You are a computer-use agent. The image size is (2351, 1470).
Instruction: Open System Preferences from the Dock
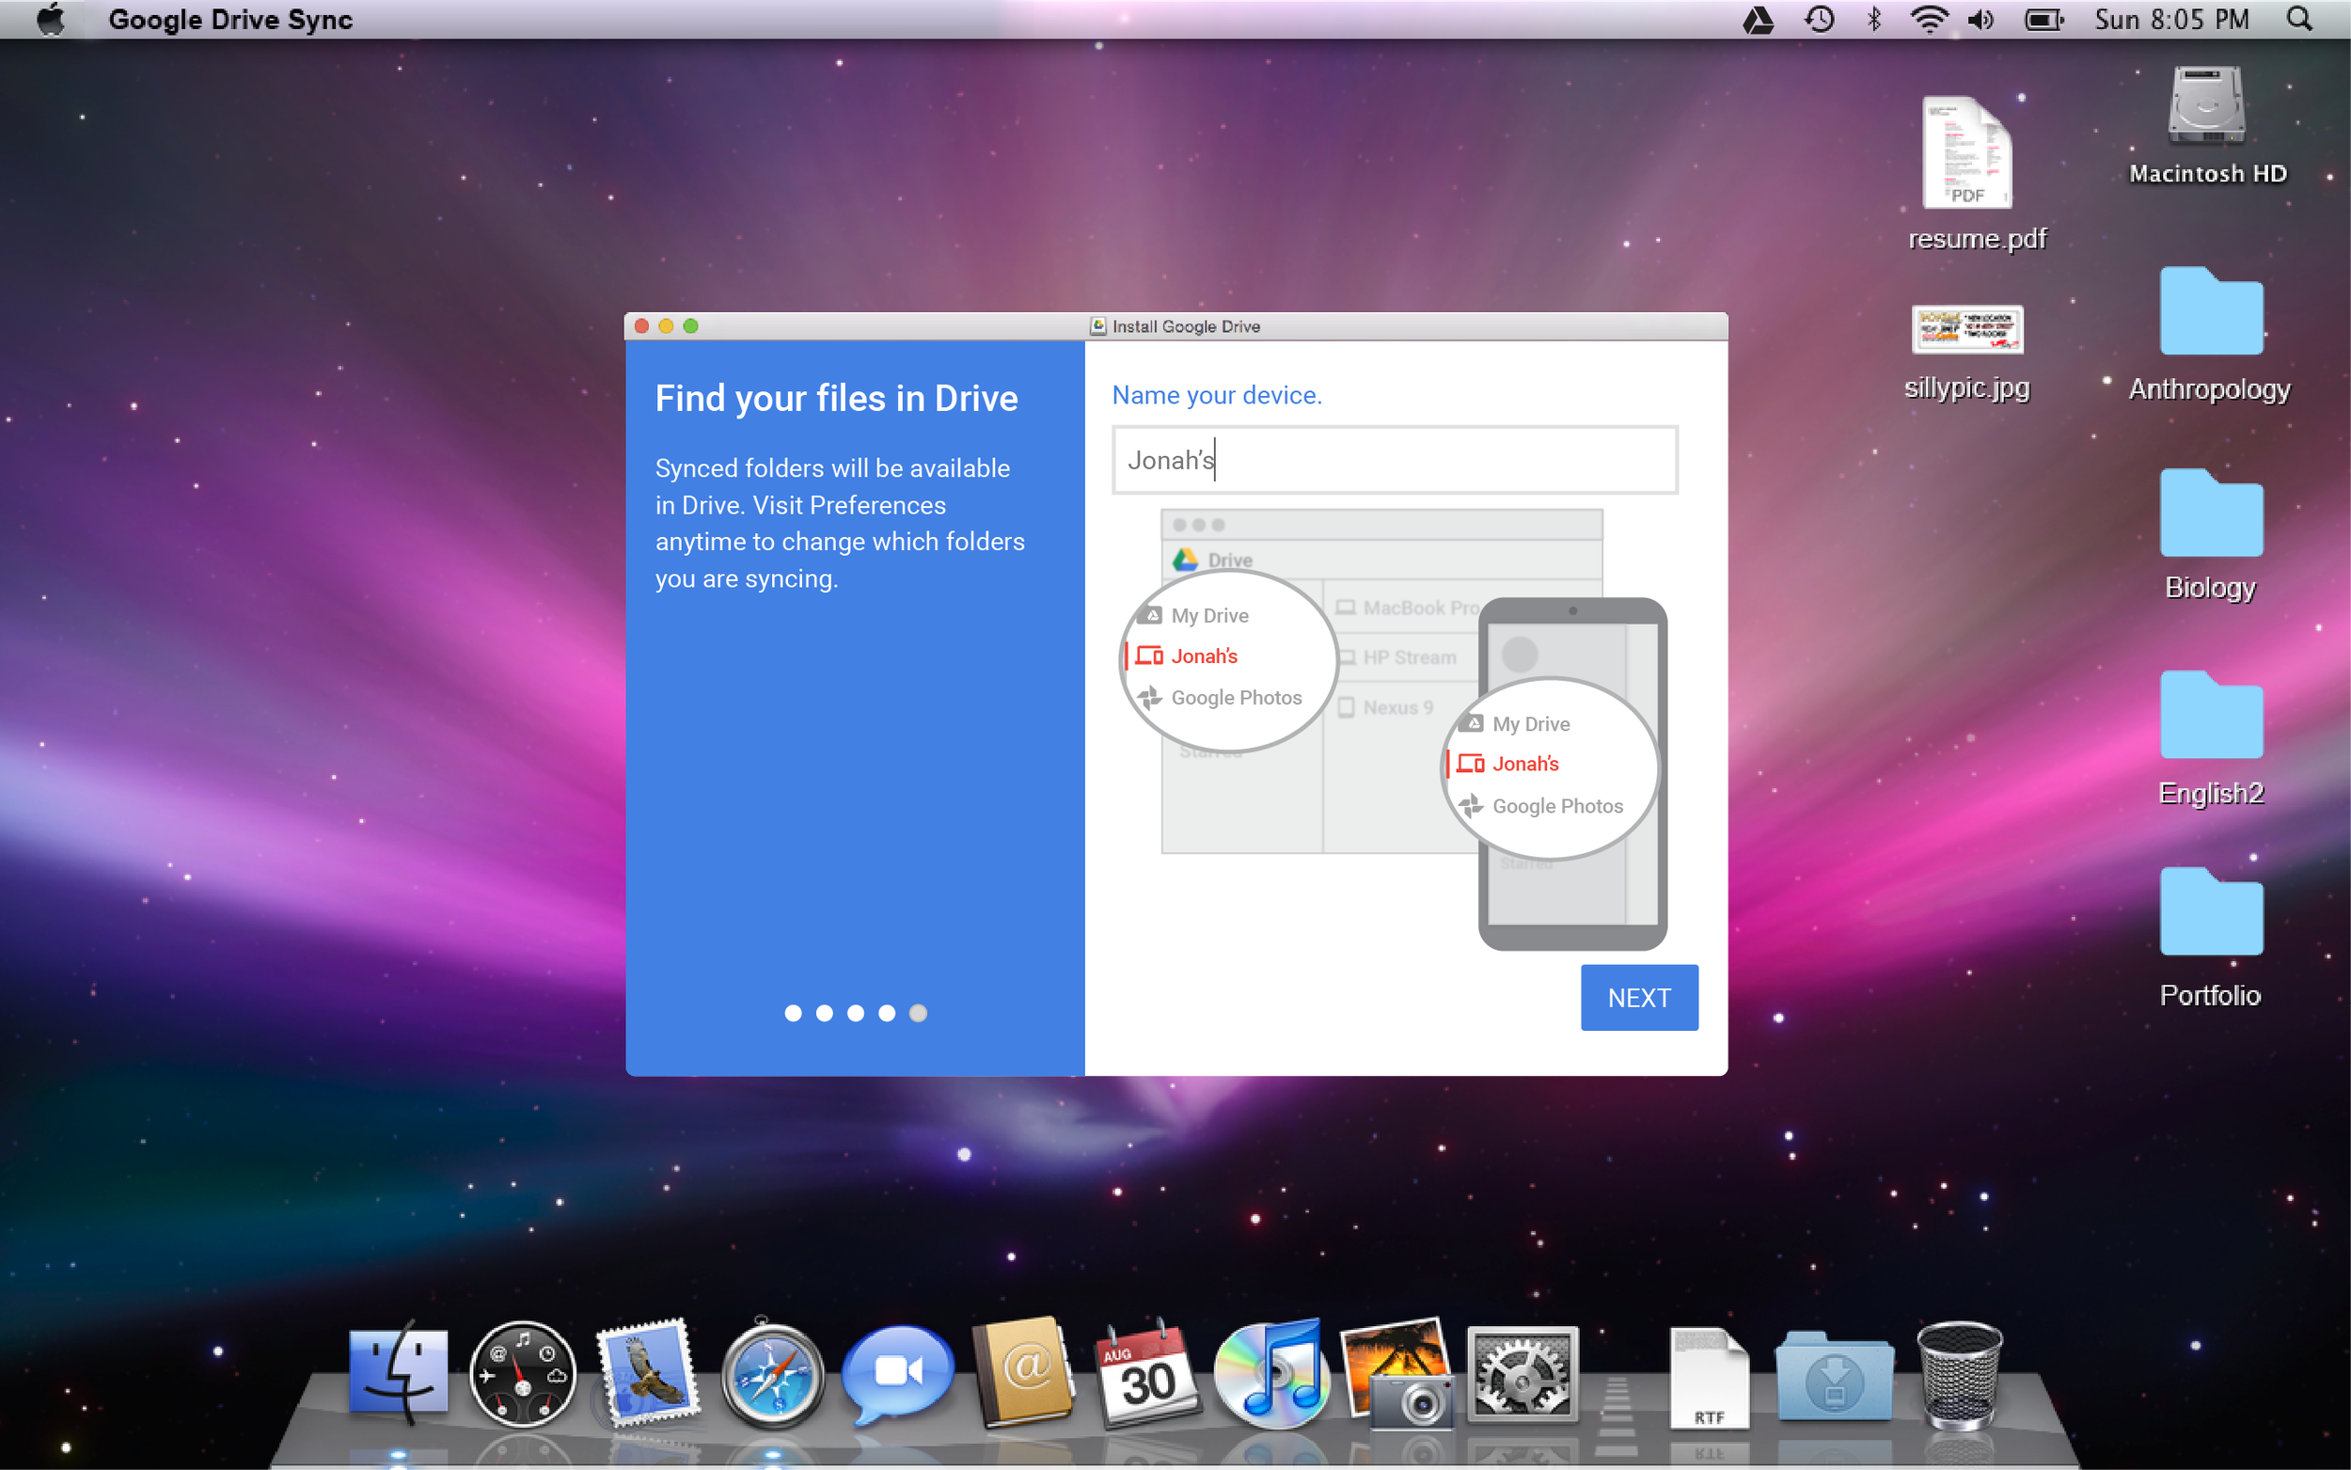coord(1522,1375)
